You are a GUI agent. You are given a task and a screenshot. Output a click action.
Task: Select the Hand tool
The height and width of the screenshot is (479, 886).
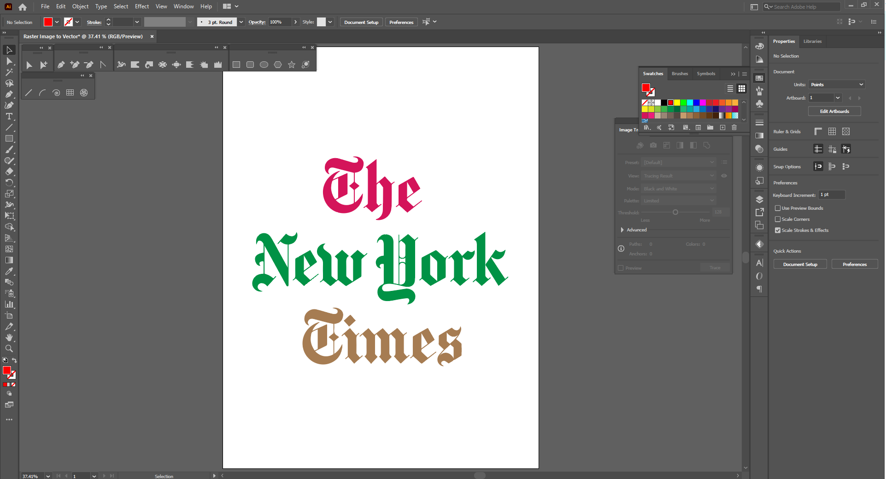coord(9,337)
